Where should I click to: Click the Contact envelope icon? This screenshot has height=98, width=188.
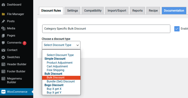coord(3,50)
